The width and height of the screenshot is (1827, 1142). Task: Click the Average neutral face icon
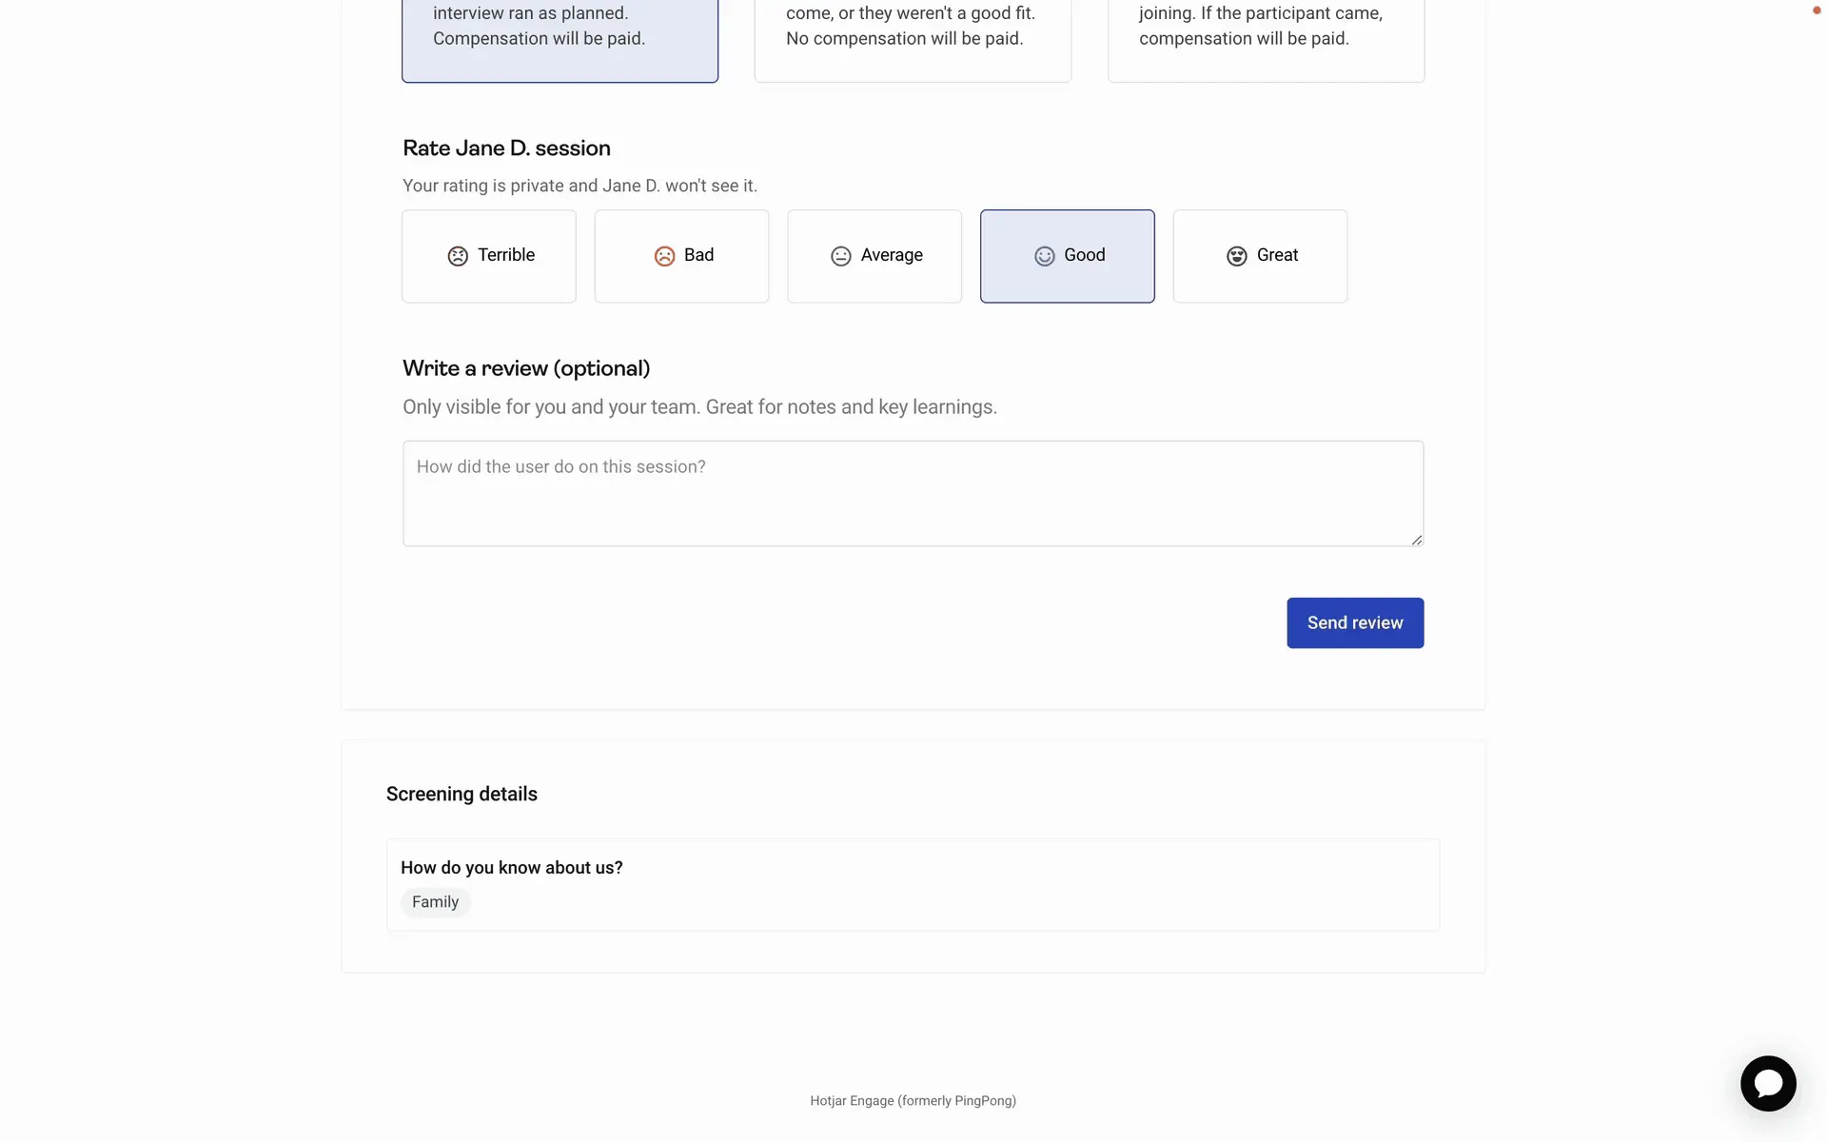point(841,256)
